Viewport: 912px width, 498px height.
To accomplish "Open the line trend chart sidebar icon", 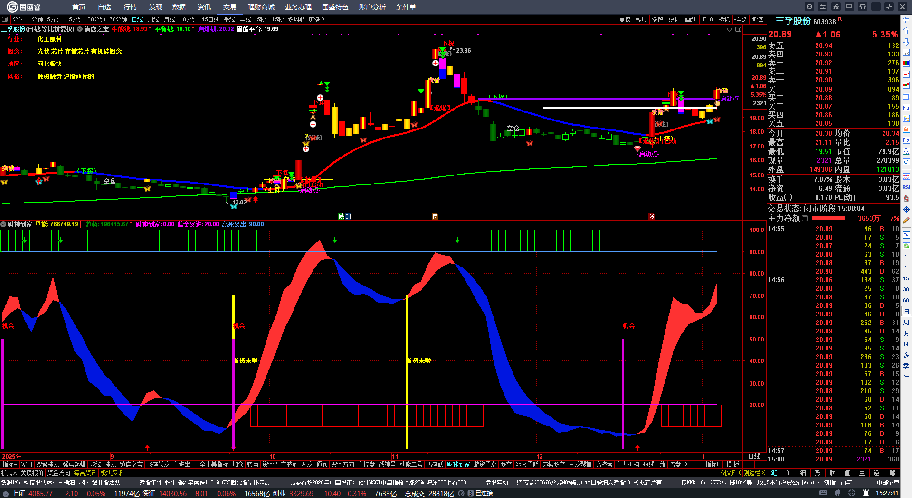I will click(x=906, y=74).
